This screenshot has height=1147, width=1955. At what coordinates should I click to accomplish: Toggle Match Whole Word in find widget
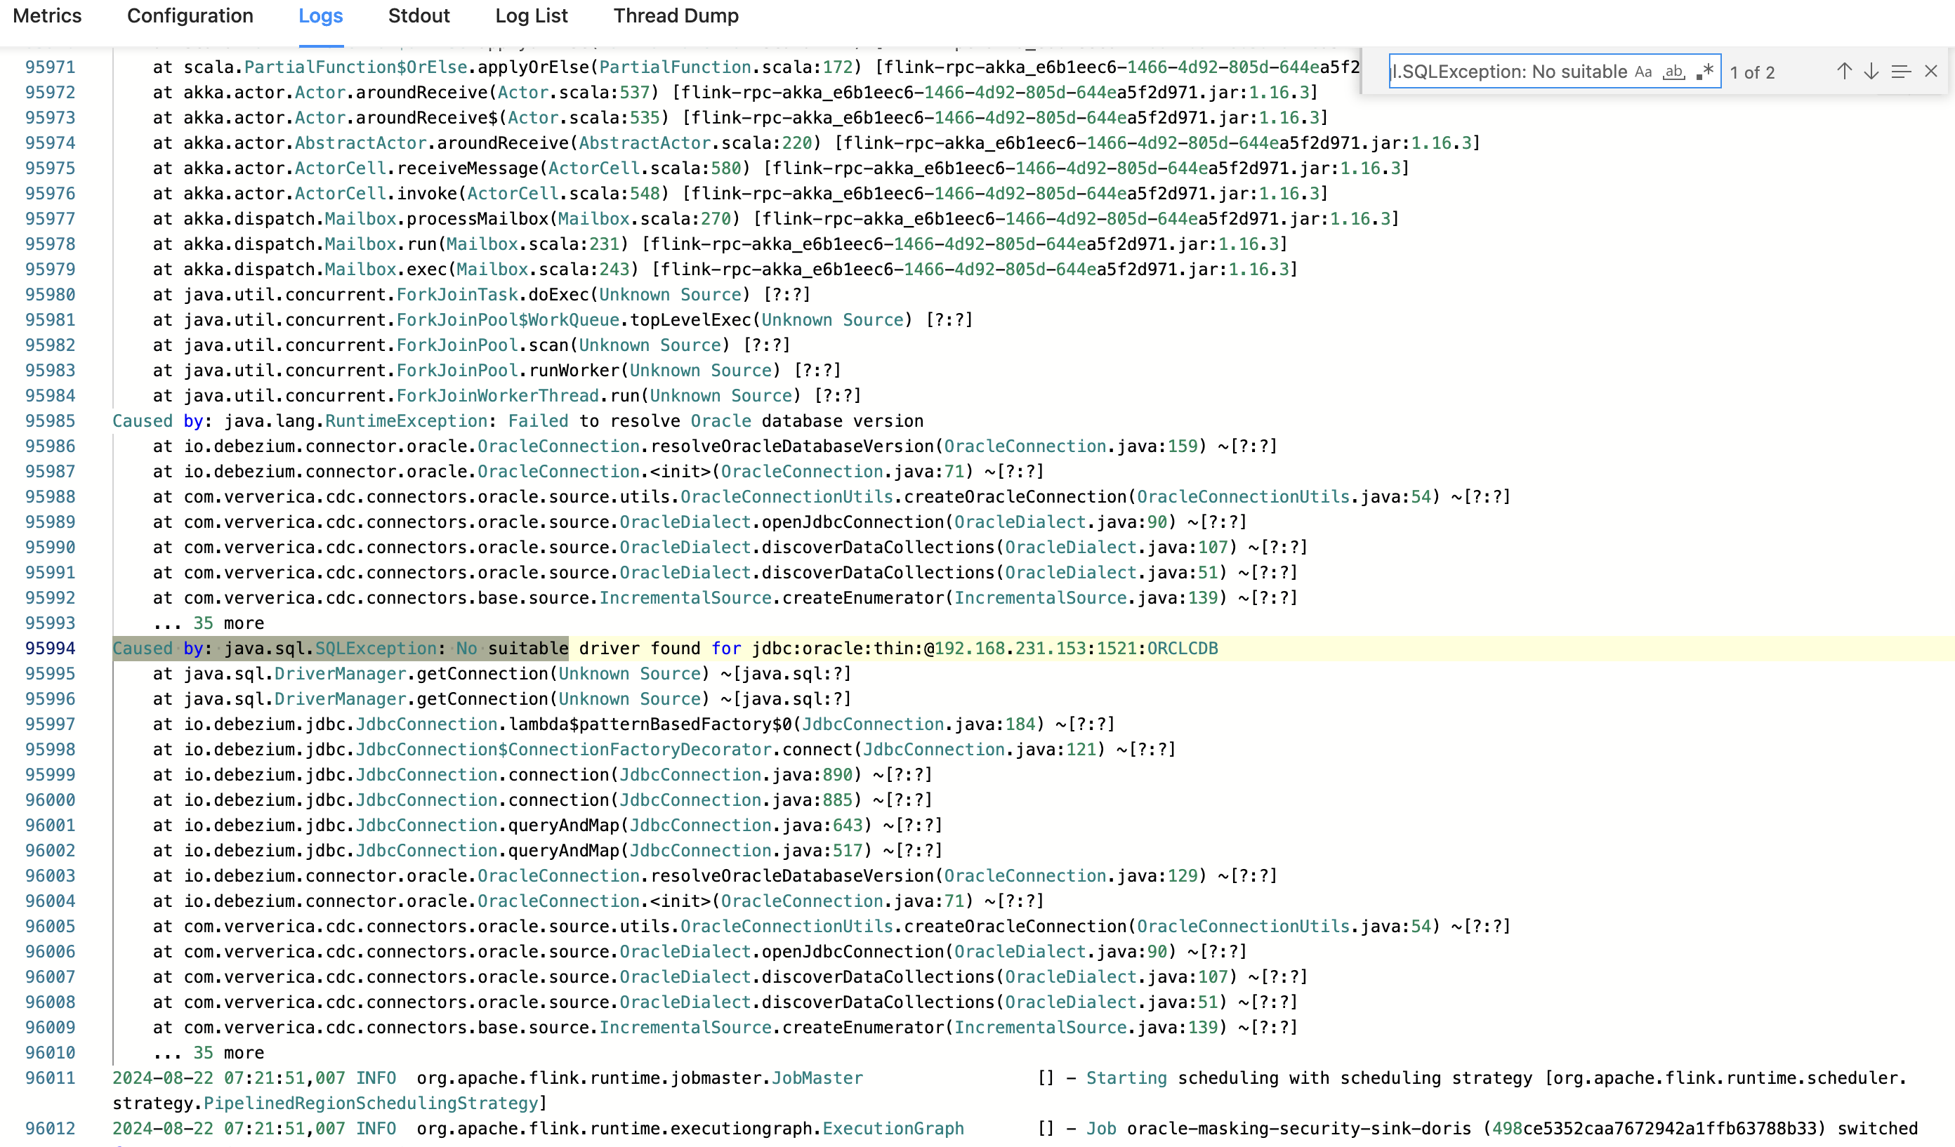[1673, 72]
